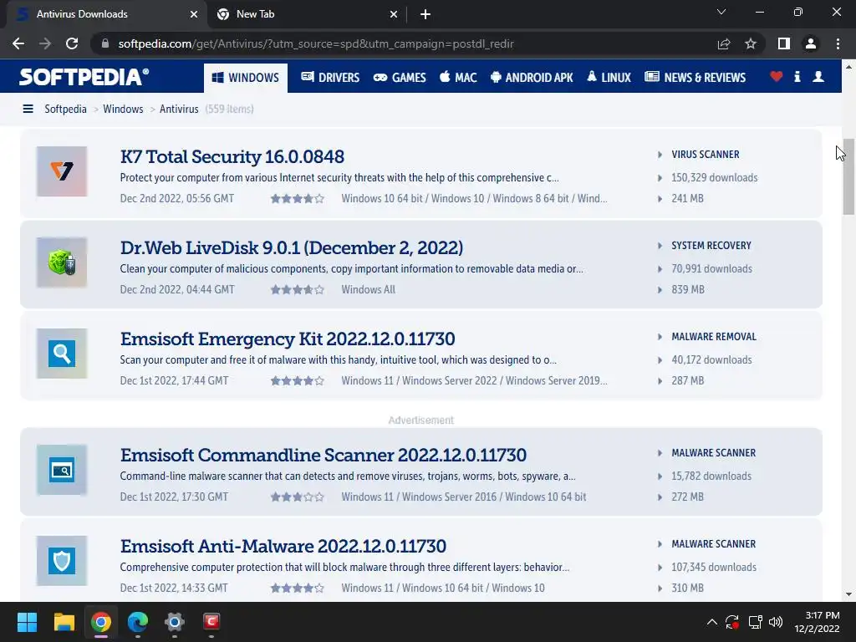Open the user account icon in Softpedia header
Screen dimensions: 856x642
click(x=818, y=76)
